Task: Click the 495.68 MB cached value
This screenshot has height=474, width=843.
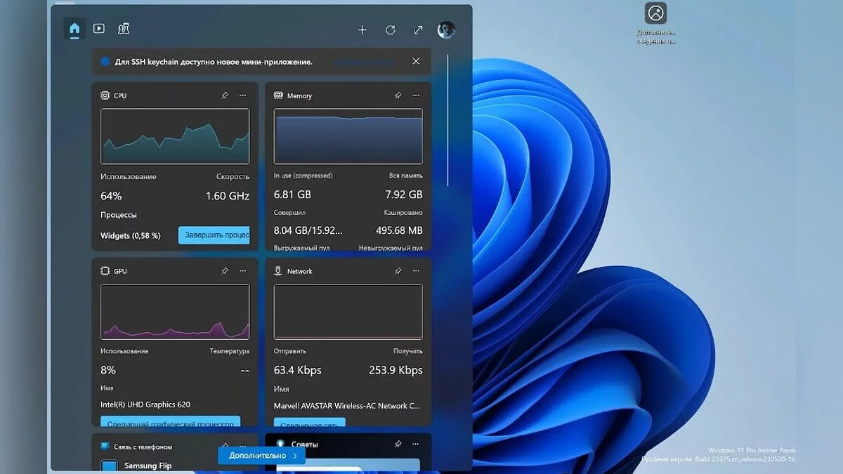Action: 399,230
